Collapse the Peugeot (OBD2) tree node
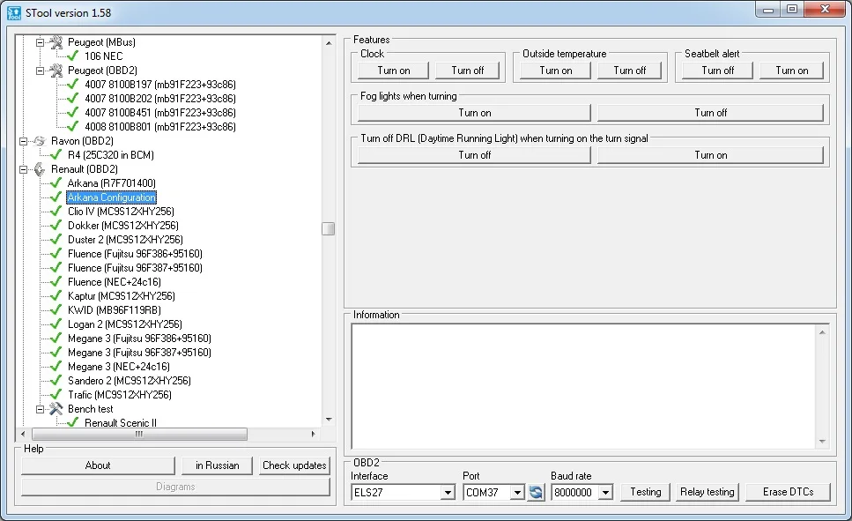Viewport: 852px width, 521px height. (x=40, y=71)
